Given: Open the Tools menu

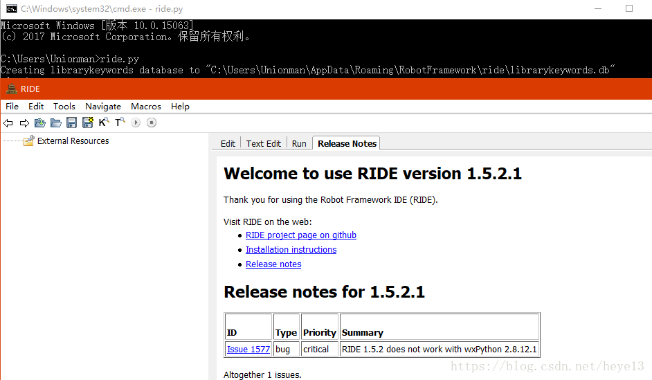Looking at the screenshot, I should pos(64,107).
